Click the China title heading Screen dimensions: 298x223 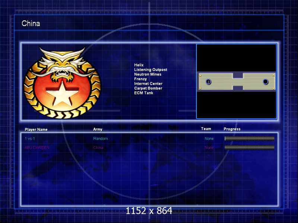coord(31,23)
